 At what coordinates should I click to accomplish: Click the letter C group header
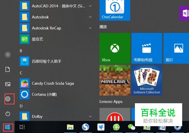pos(21,73)
